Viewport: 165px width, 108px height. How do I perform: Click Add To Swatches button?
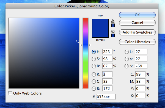[x=137, y=32]
